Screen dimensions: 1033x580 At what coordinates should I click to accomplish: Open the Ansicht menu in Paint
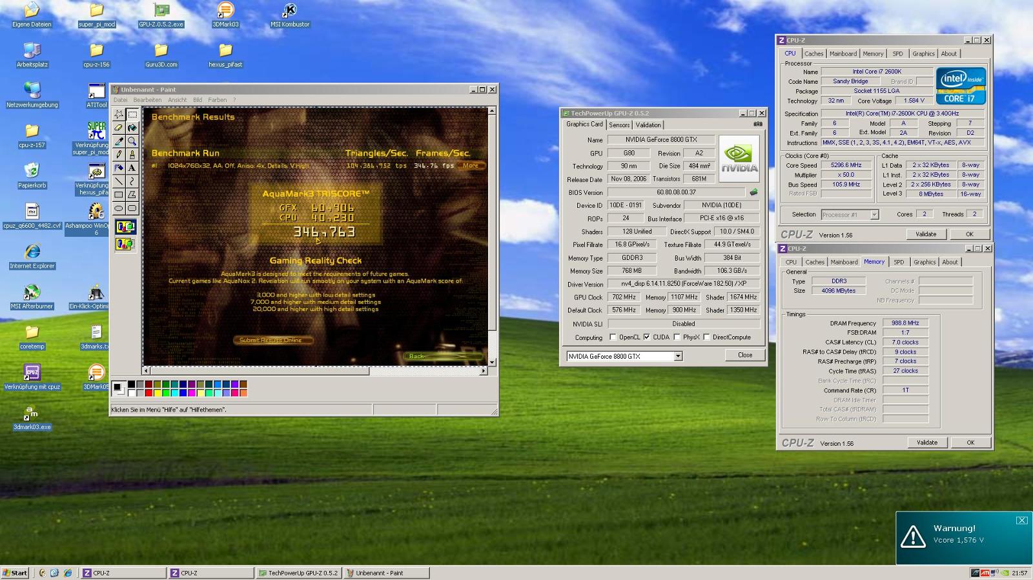177,100
